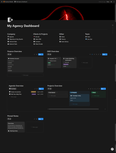Image resolution: width=116 pixels, height=153 pixels.
Task: Edit the Acquire 5 Clients card title
Action: [x=57, y=59]
